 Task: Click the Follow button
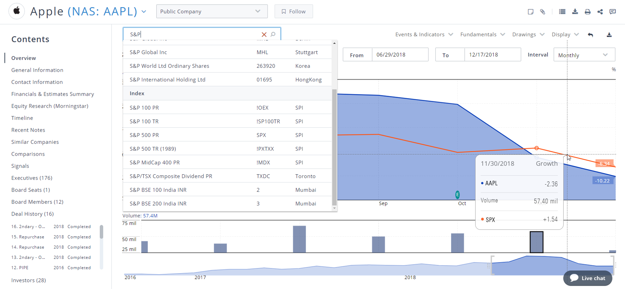[x=293, y=11]
